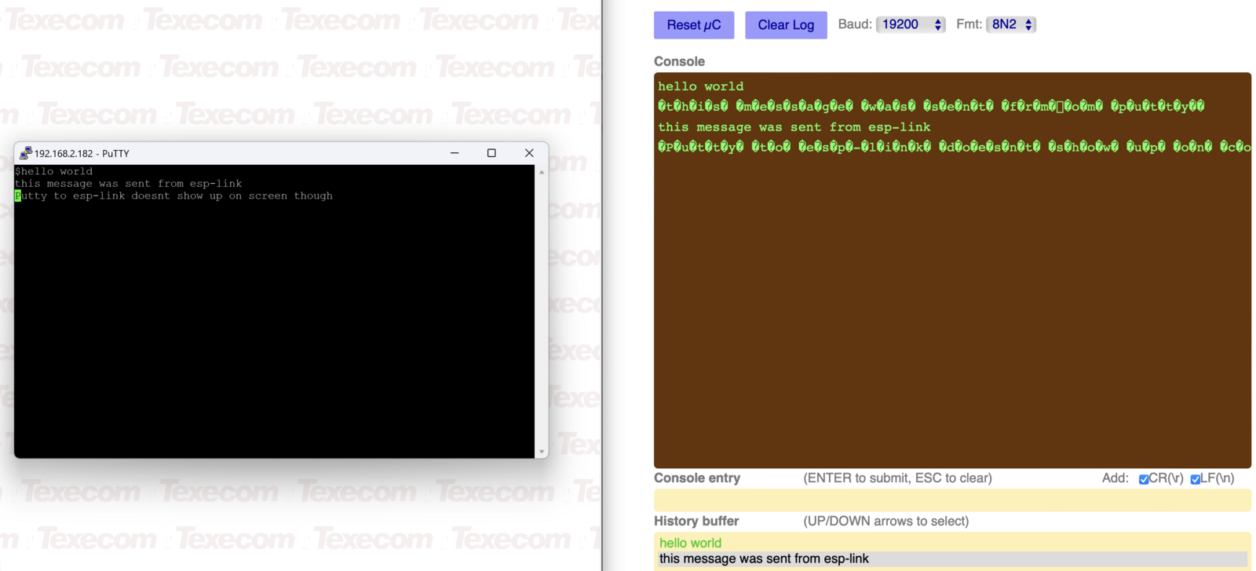Screen dimensions: 1256x571
Task: Click 'utty to esp-link doesnt show' PuTTY line
Action: [x=174, y=196]
